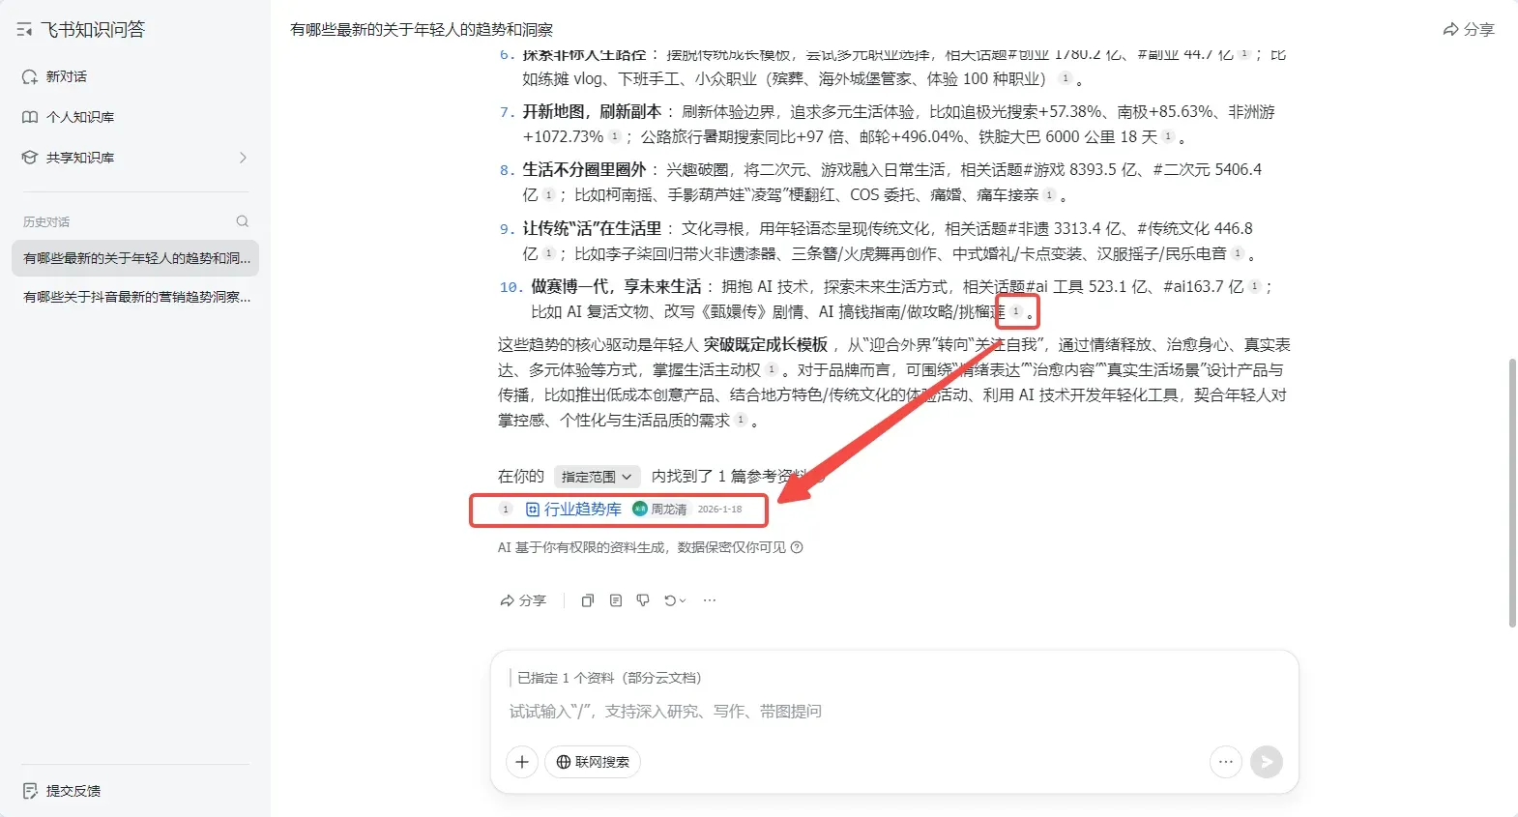Open citation 1 after #传统文化 446.8 亿
The image size is (1518, 817).
pos(548,253)
